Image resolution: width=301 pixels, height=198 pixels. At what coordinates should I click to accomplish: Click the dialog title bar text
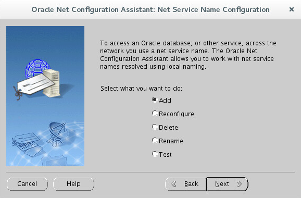pos(150,9)
